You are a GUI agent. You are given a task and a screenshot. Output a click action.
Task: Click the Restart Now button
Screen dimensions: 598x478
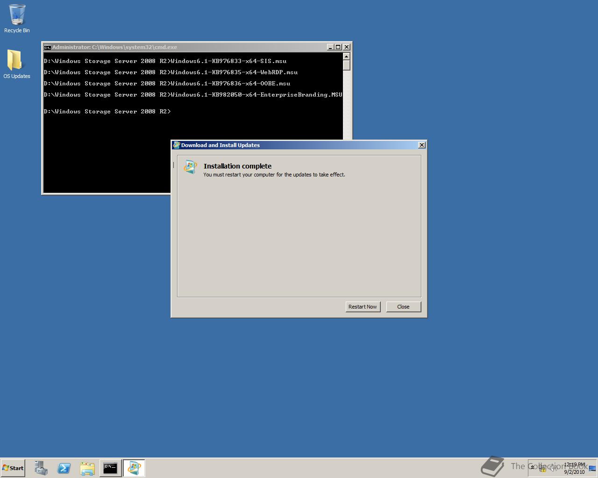(363, 307)
